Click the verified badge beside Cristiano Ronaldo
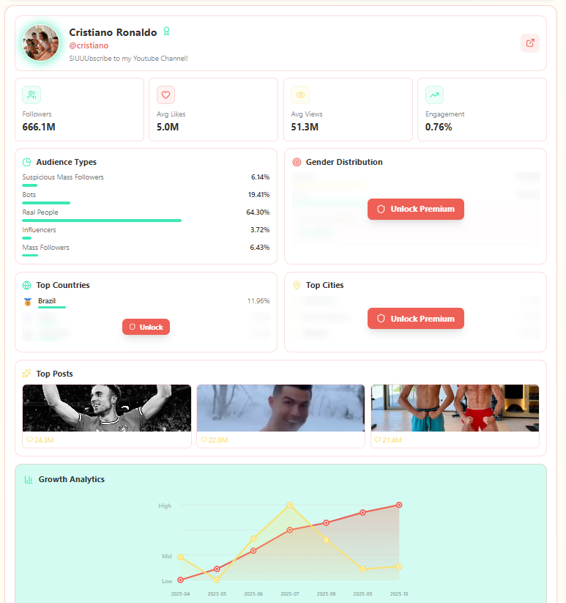This screenshot has height=603, width=566. (x=166, y=32)
